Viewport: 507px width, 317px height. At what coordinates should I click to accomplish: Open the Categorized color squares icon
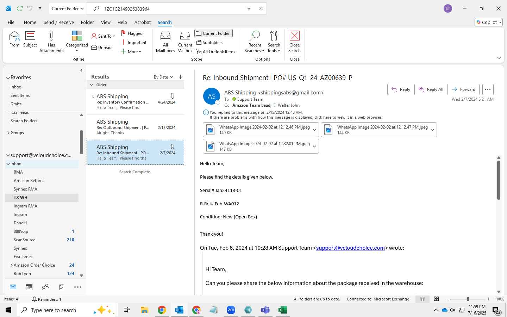(x=77, y=36)
